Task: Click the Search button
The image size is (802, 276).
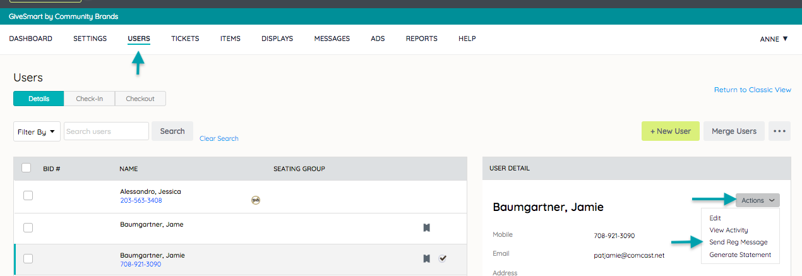Action: 172,131
